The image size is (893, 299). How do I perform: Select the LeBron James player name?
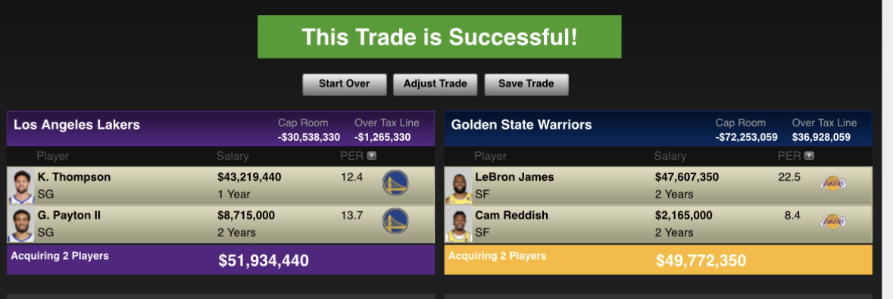[514, 177]
